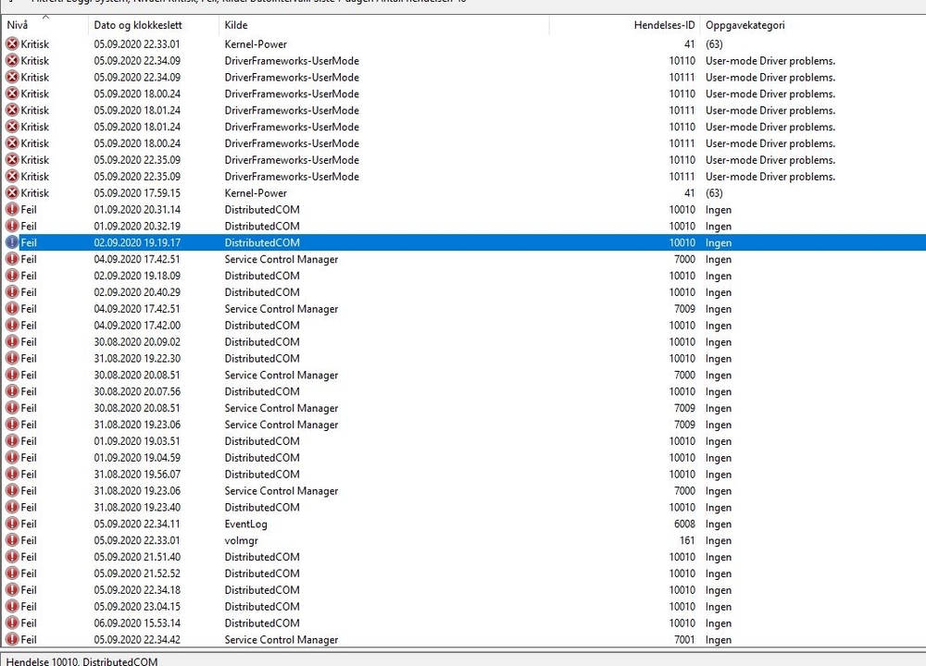Click error icon of Service Control Manager 7001 row
Viewport: 926px width, 666px height.
[12, 639]
